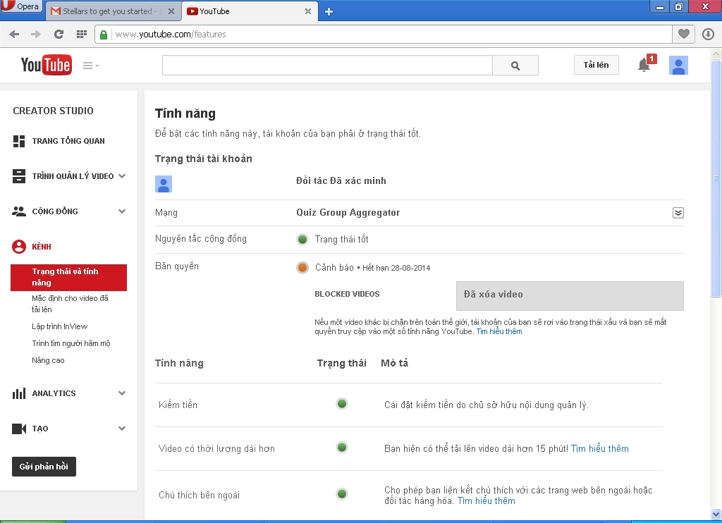Click the Đã xóa video box

pos(570,295)
